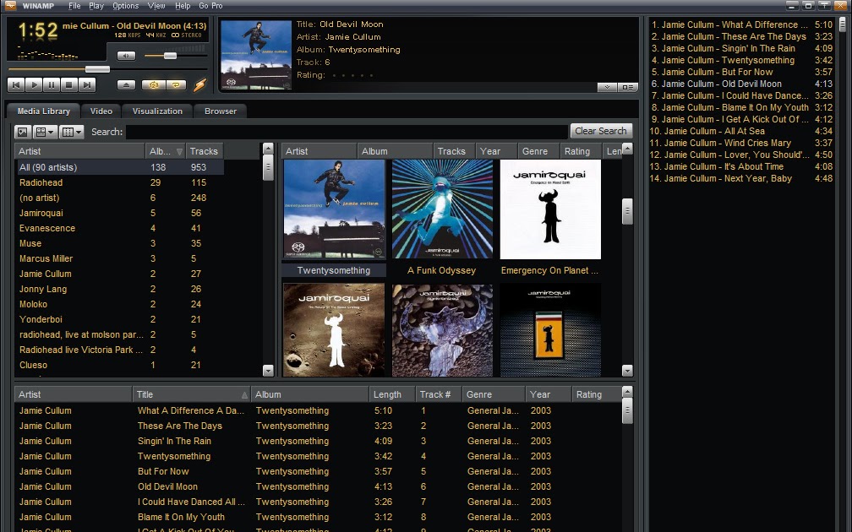Click the track list scroll-up arrow
This screenshot has height=532, width=852.
[x=627, y=392]
